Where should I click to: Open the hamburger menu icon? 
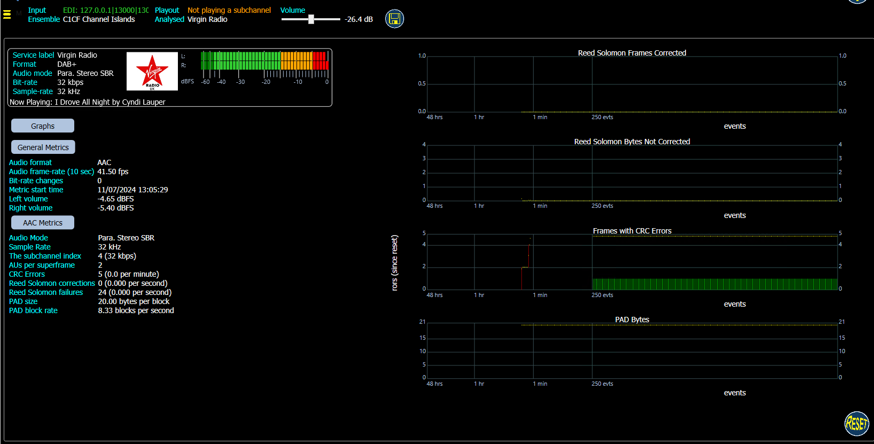7,14
